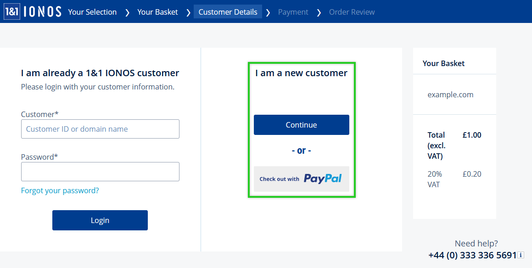Focus the Password input field
The image size is (532, 268).
(100, 172)
